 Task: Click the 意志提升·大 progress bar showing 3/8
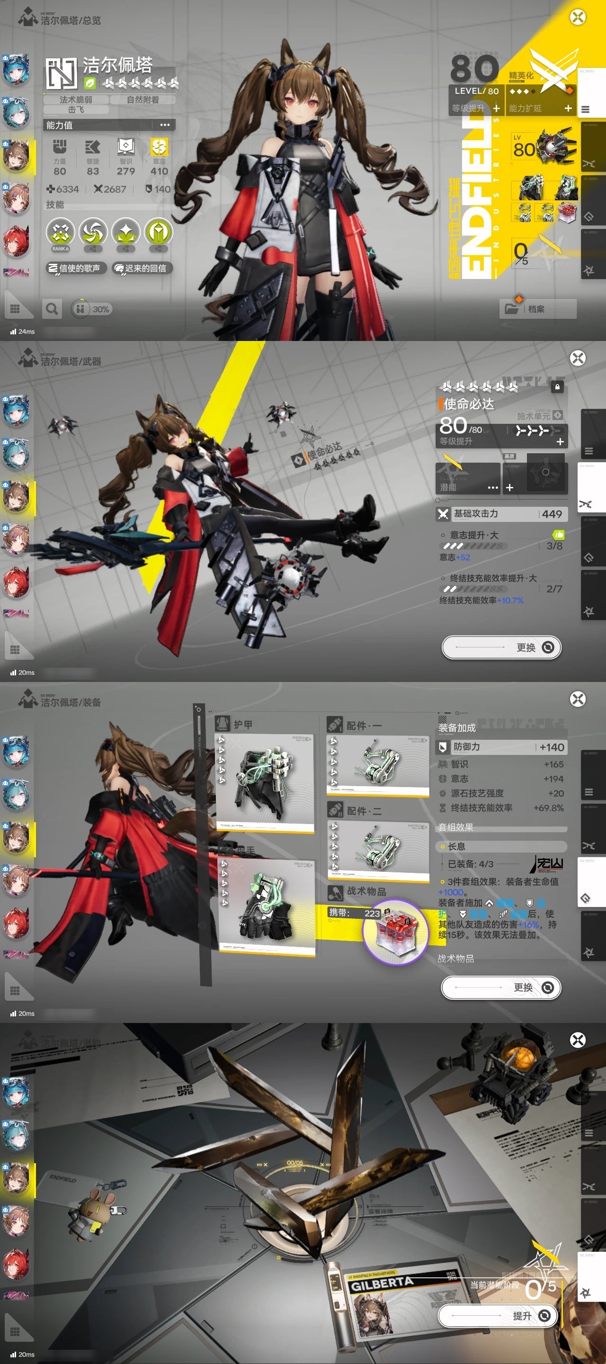[x=474, y=546]
